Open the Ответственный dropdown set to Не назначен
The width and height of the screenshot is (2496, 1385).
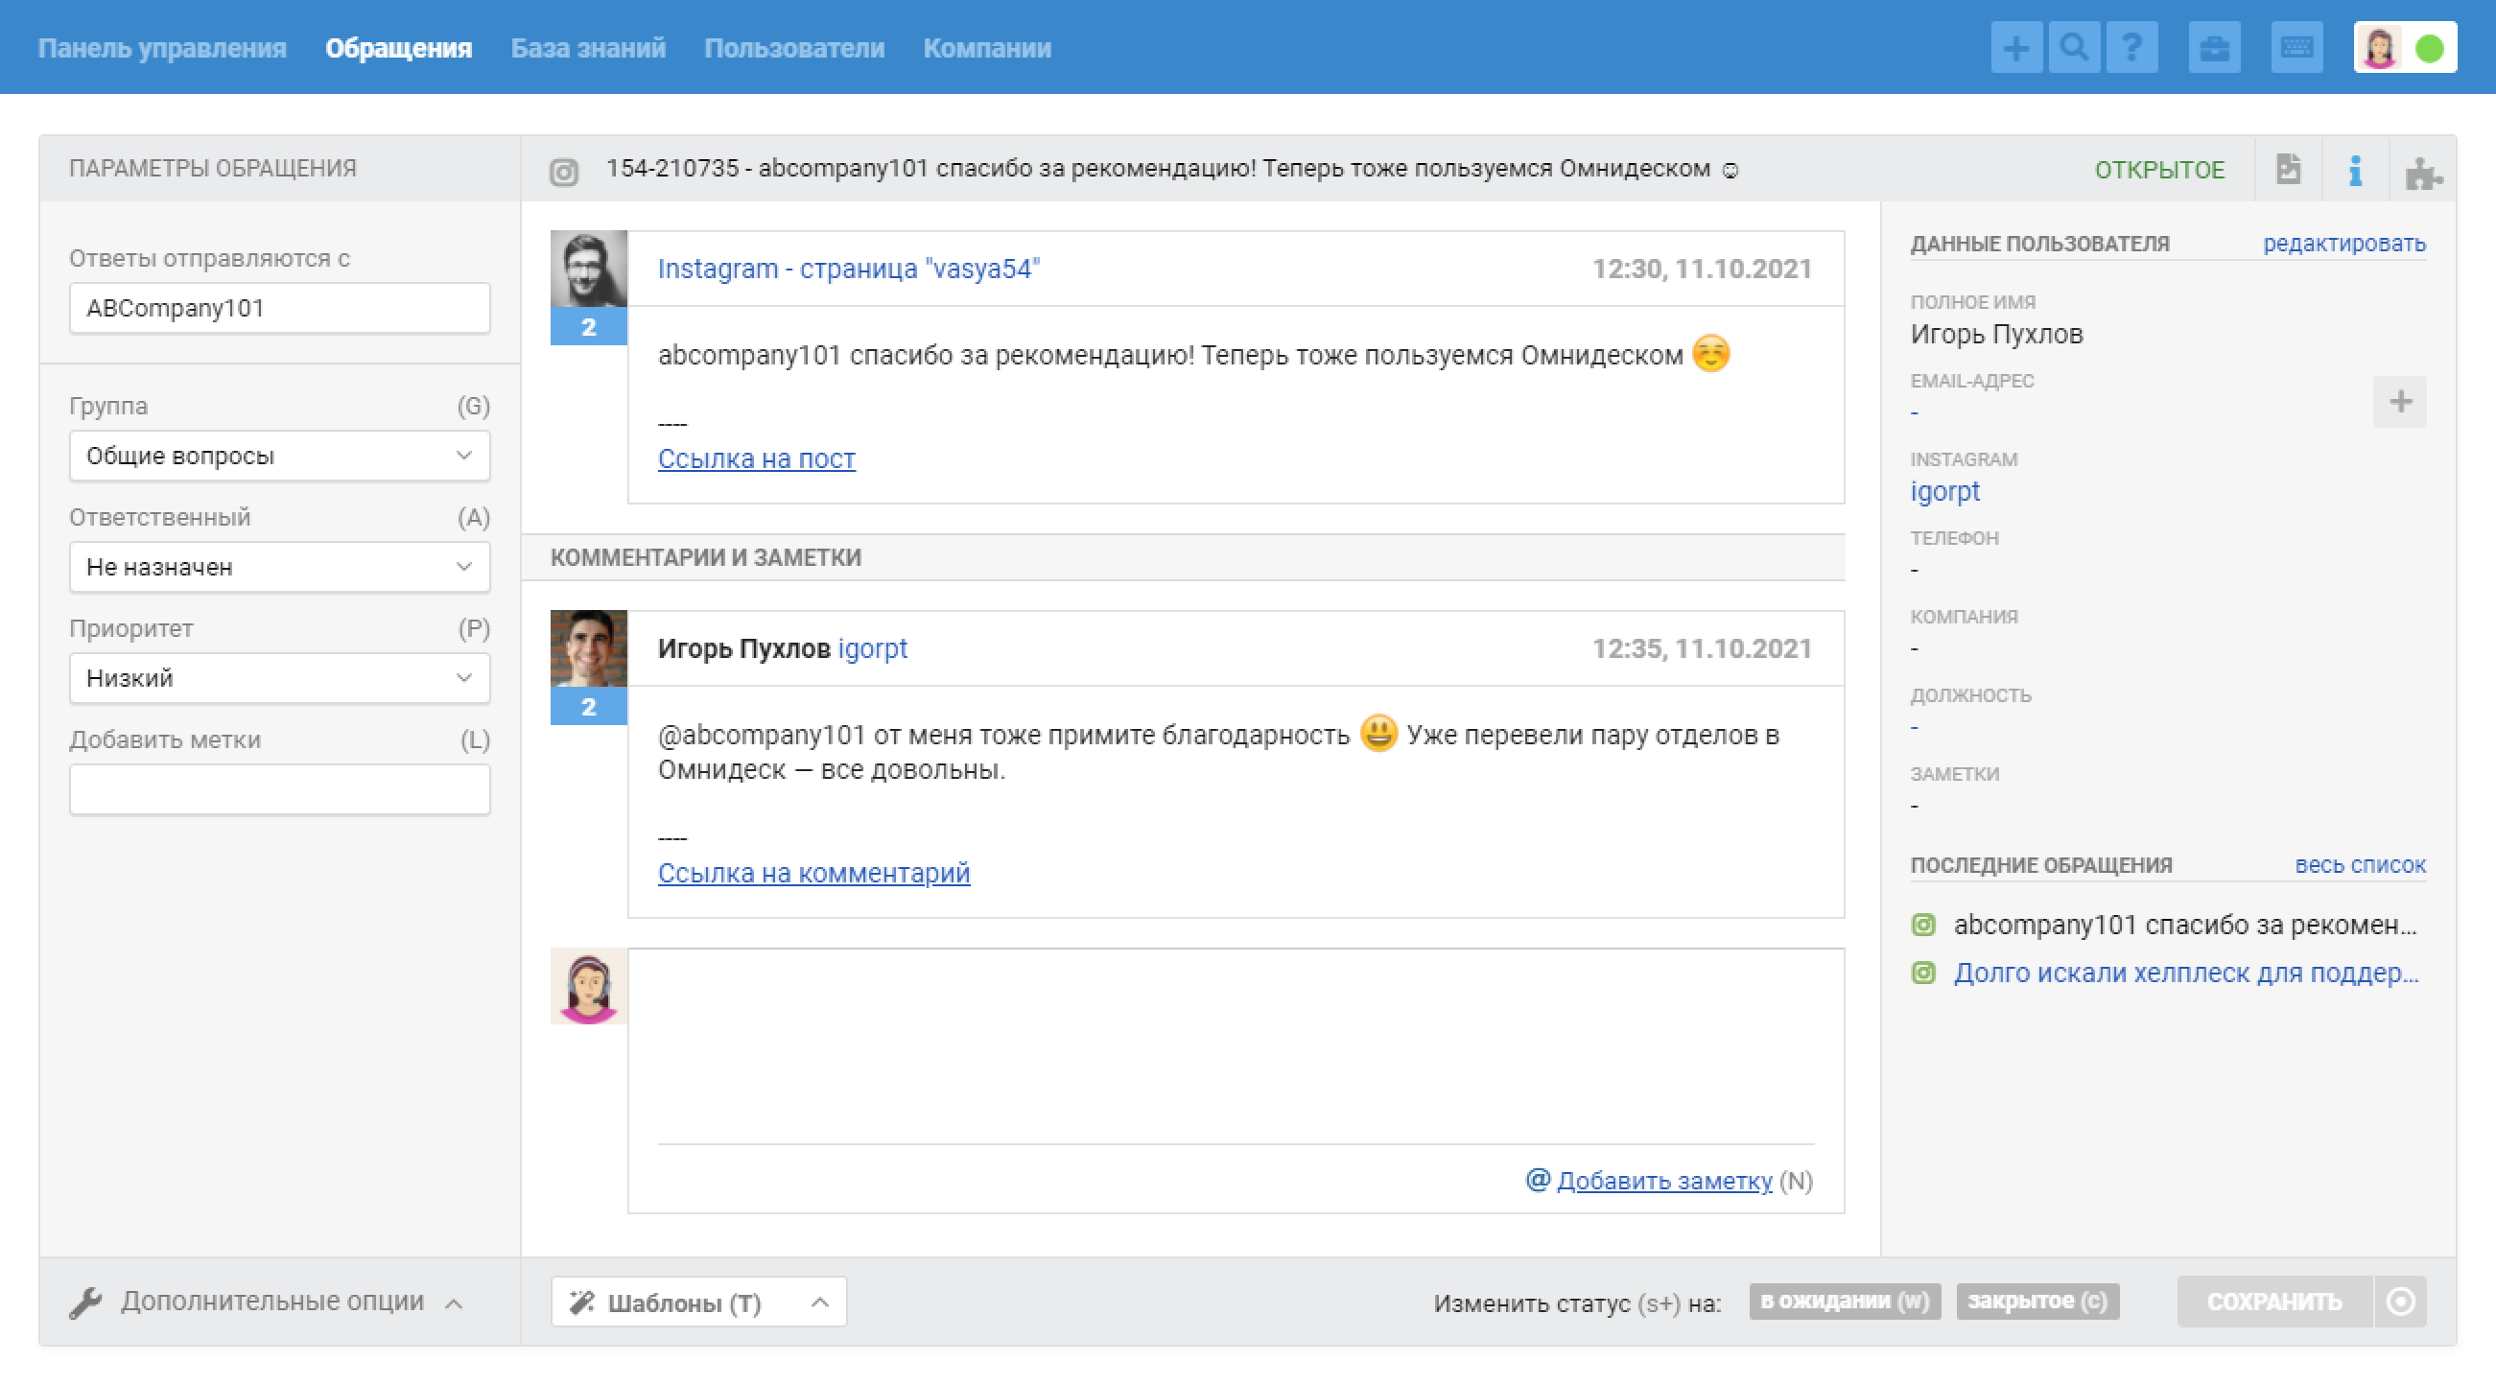(x=279, y=567)
